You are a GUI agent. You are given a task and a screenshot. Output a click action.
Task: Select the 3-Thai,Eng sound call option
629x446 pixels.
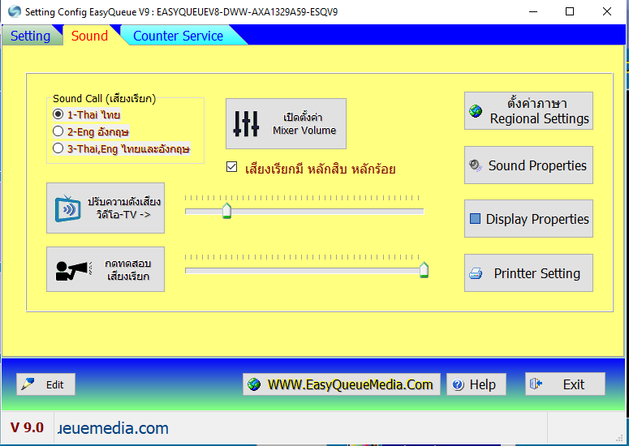pyautogui.click(x=58, y=148)
